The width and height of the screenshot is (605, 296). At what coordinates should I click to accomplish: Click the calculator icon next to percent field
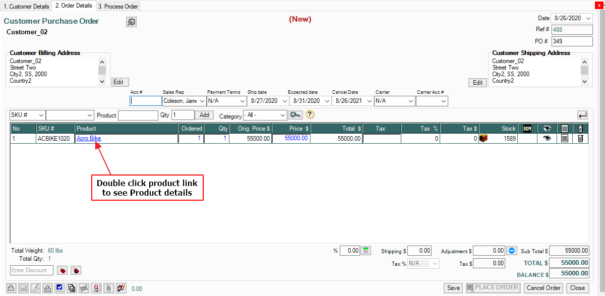(367, 251)
